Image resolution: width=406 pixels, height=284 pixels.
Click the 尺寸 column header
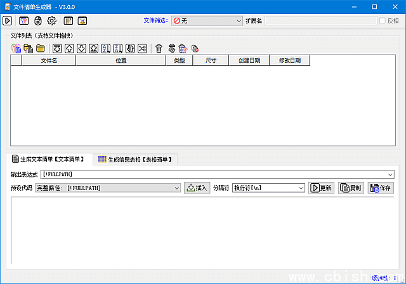pyautogui.click(x=211, y=60)
